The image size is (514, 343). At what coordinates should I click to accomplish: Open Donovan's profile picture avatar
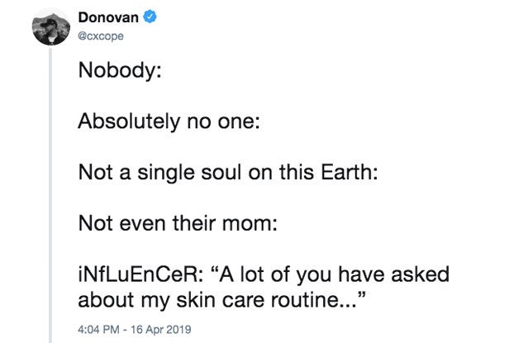pyautogui.click(x=50, y=29)
